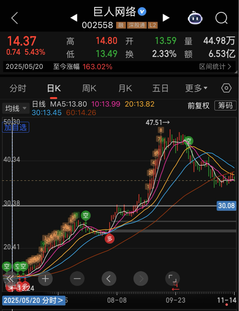
Task: Click the stock name 巨人网络
Action: click(x=114, y=12)
